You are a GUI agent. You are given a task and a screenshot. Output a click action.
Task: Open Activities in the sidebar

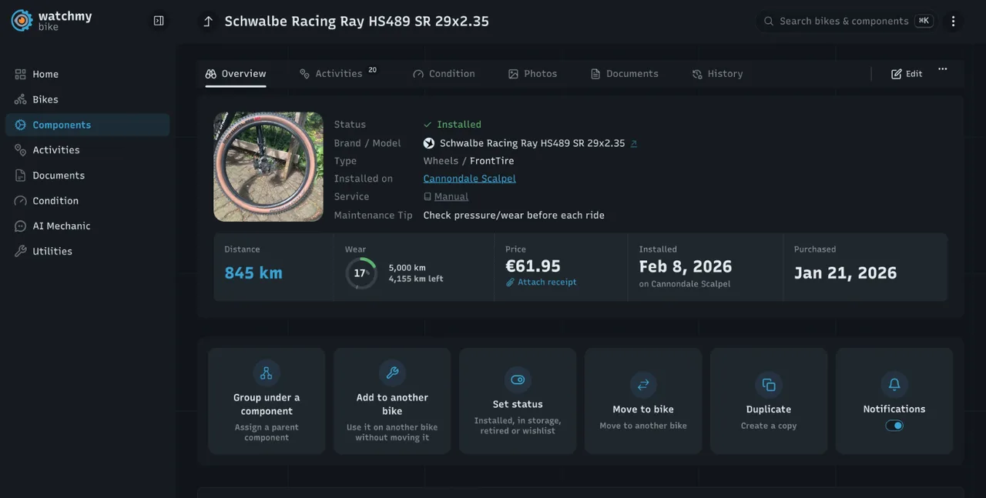[88, 150]
